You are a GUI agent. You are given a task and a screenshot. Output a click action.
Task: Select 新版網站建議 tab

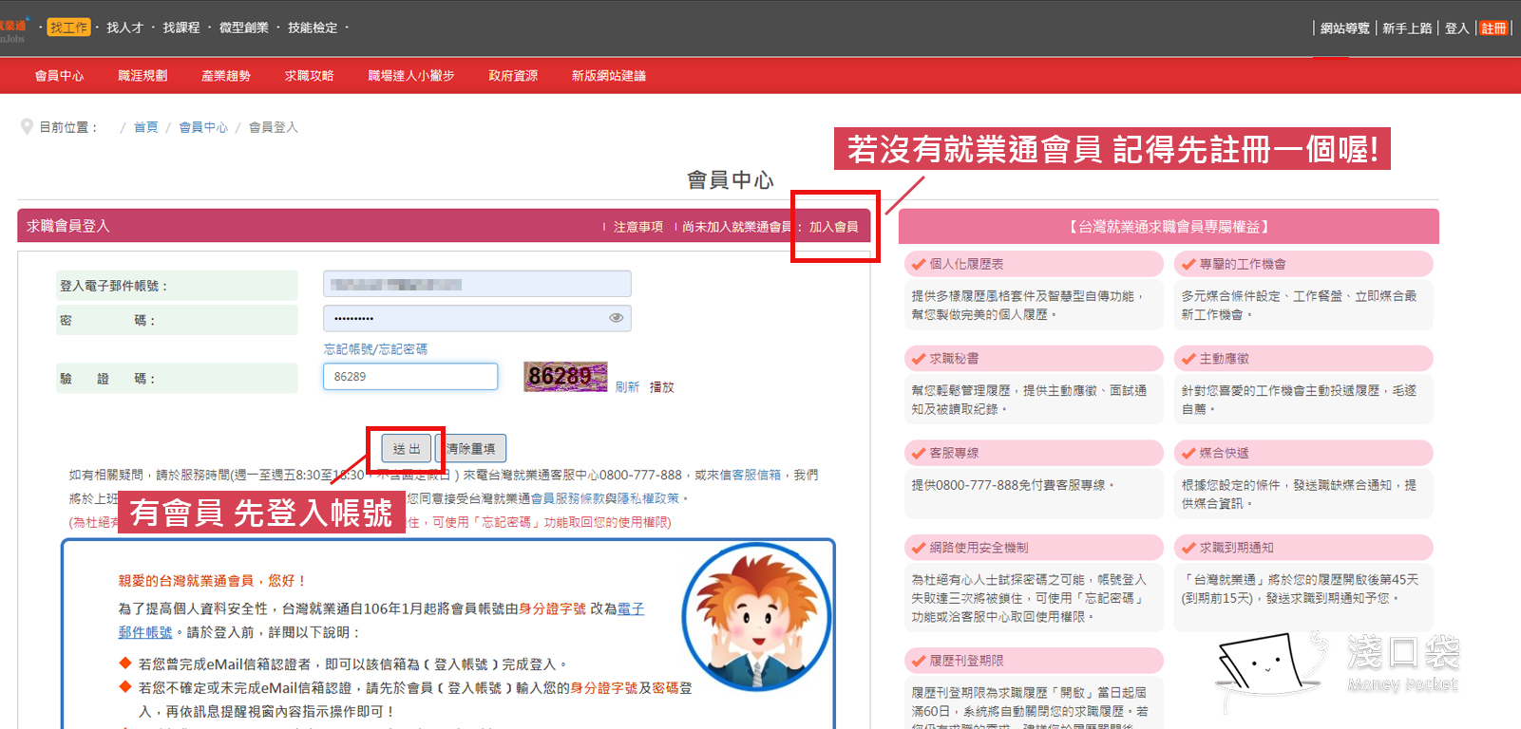tap(609, 76)
